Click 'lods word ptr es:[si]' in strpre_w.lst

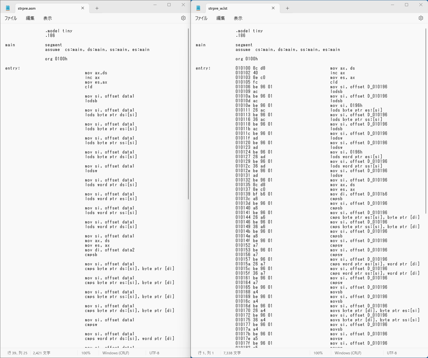pos(356,156)
